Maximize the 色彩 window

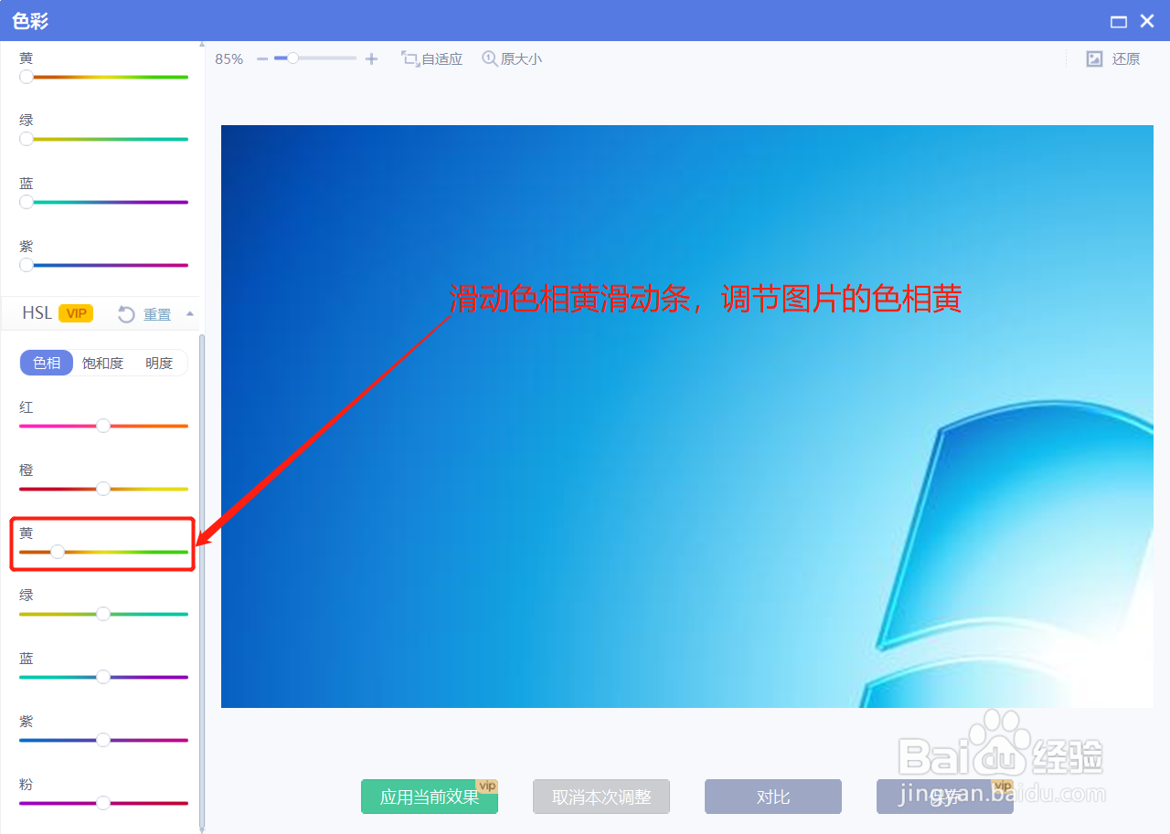[x=1119, y=21]
